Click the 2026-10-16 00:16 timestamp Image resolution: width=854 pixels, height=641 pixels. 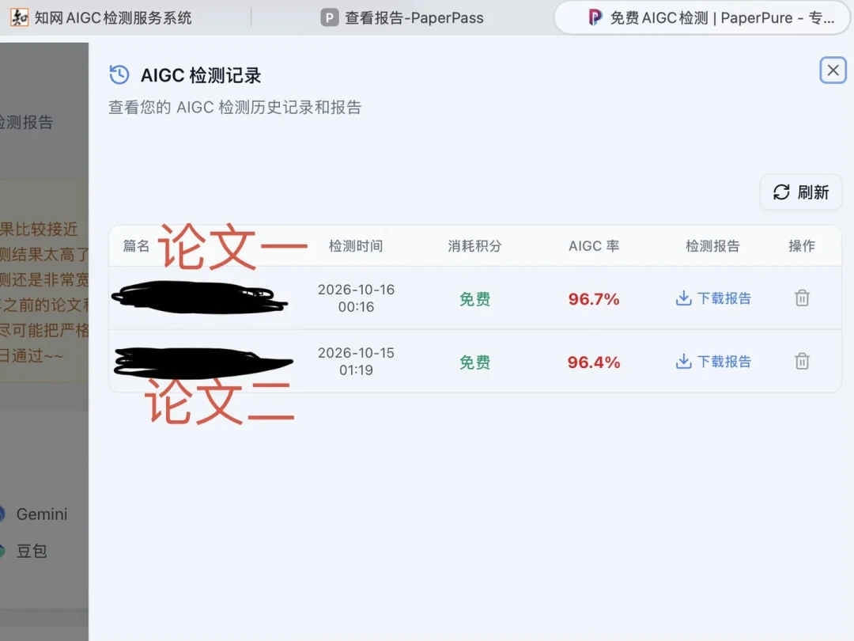[x=356, y=298]
